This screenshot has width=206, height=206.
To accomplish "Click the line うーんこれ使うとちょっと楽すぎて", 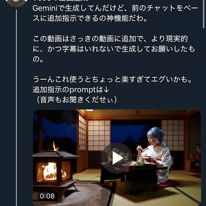I will pyautogui.click(x=113, y=79).
